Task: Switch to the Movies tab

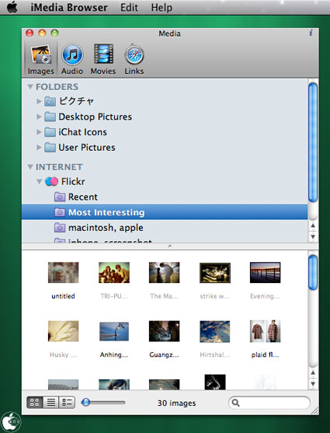Action: click(x=103, y=59)
